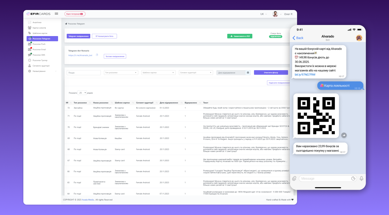
Task: Open the Сегмент аудиторії filter dropdown
Action: coord(196,73)
